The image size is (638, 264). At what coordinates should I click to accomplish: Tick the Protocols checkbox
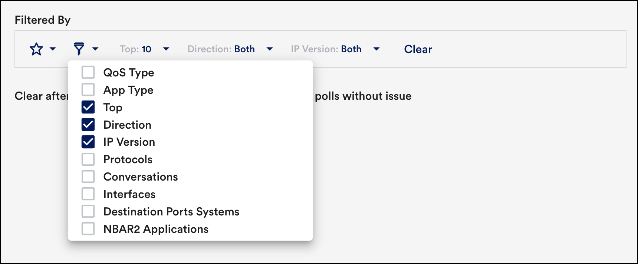coord(88,159)
